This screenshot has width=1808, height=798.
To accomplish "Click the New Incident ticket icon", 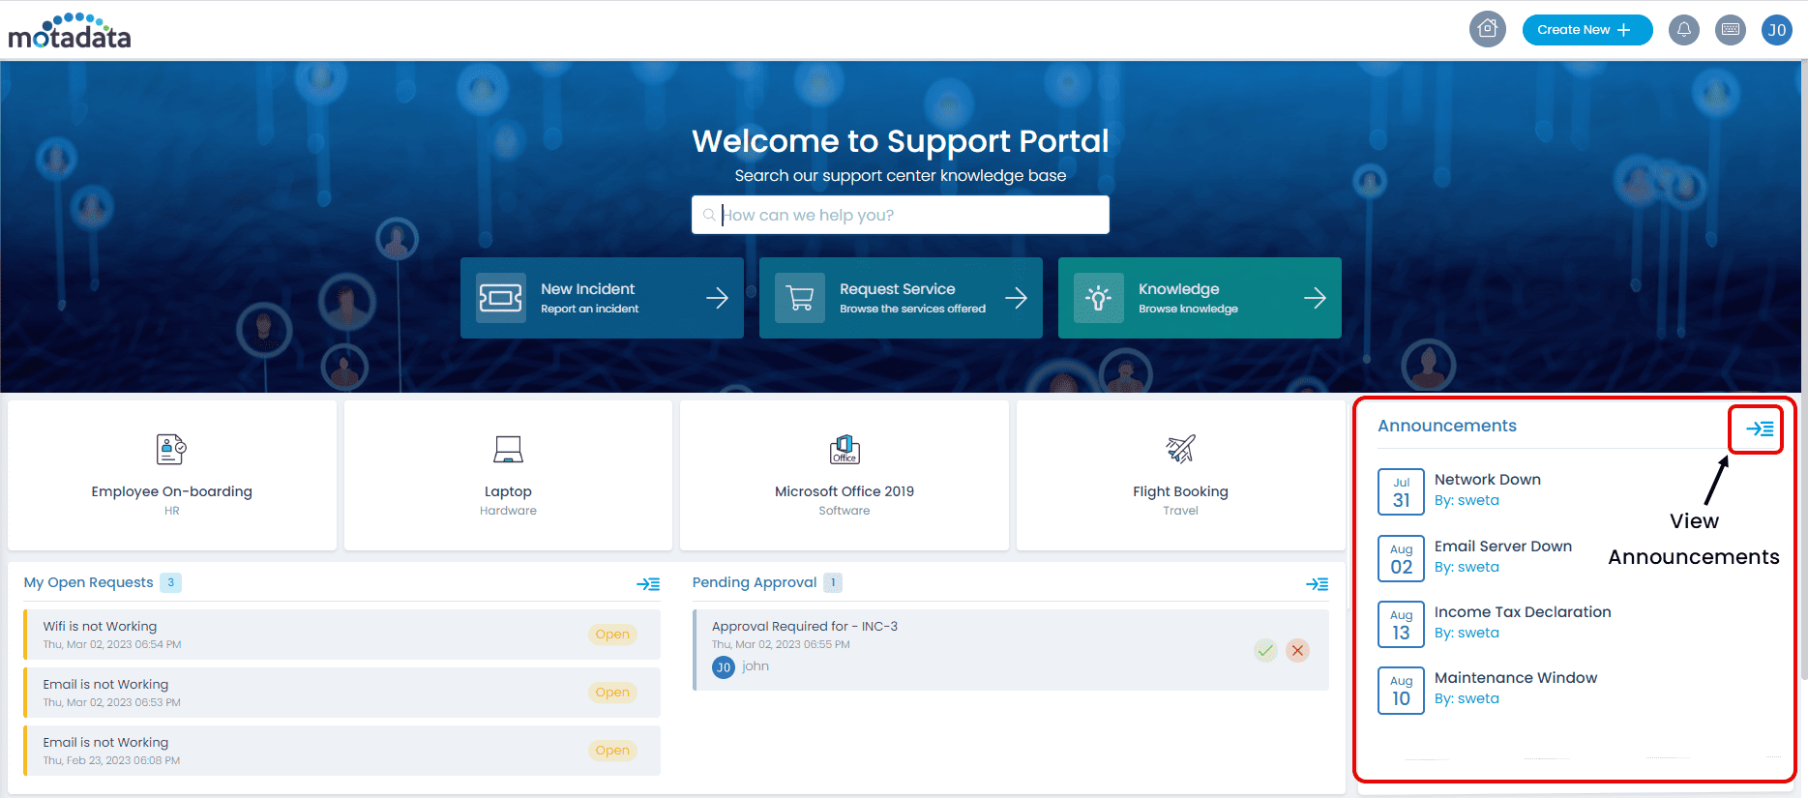I will coord(501,298).
